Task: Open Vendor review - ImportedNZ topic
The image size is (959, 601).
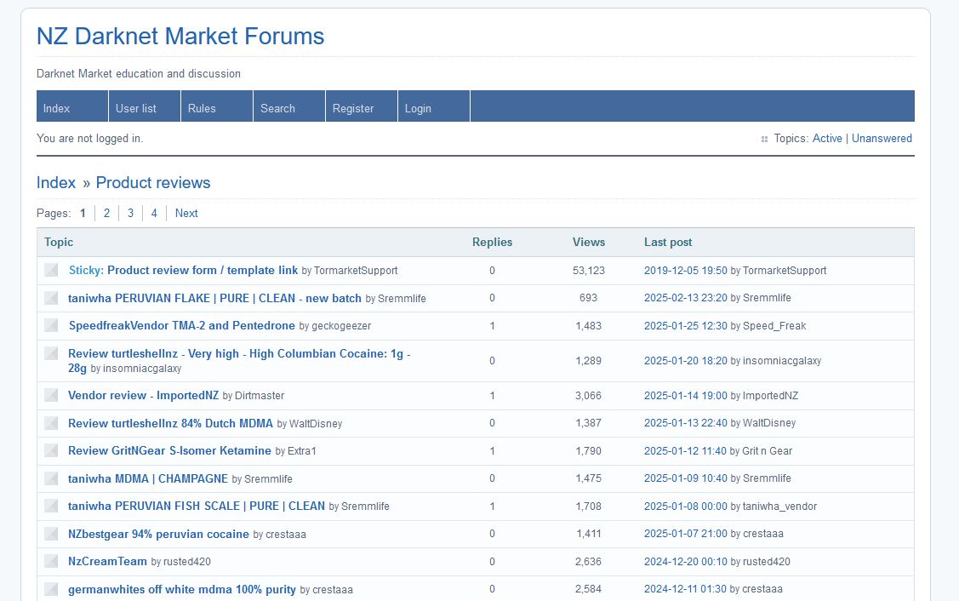Action: 143,395
